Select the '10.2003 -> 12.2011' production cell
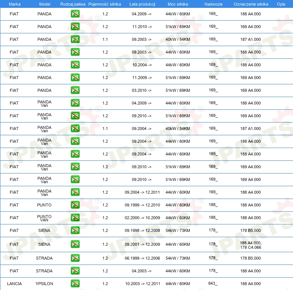The height and width of the screenshot is (290, 293). 143,284
